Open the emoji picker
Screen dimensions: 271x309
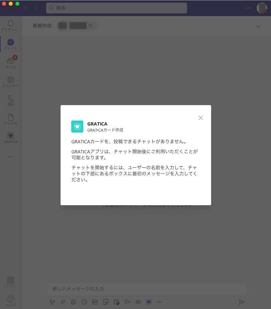pyautogui.click(x=84, y=302)
